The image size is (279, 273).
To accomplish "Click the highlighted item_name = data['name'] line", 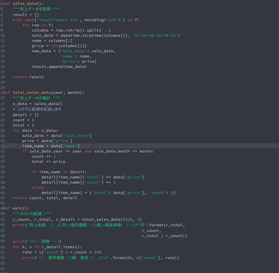I will tap(51, 146).
